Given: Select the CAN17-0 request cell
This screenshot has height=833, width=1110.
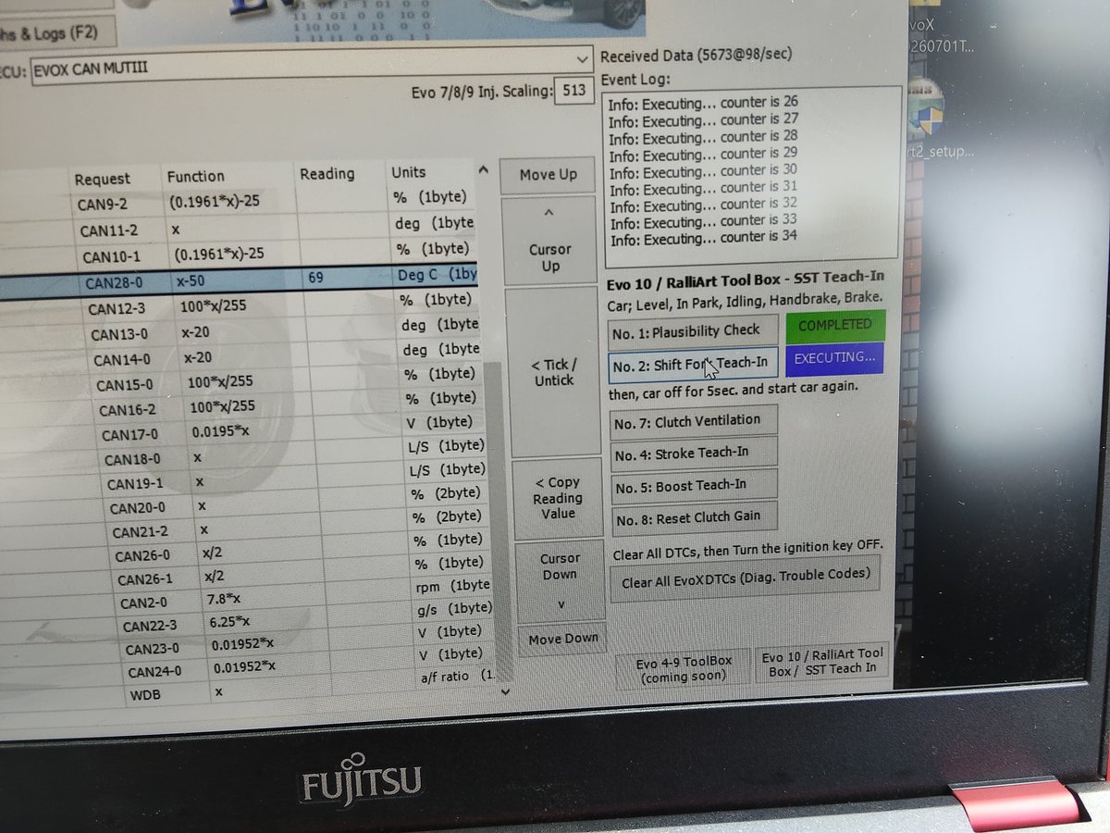Looking at the screenshot, I should pos(130,434).
